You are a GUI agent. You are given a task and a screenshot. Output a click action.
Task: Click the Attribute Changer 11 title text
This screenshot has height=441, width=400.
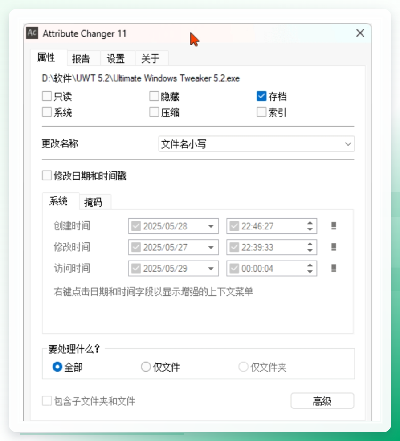coord(84,33)
